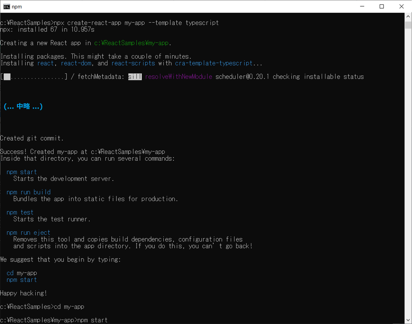
Task: Click 'Happy hacking!' message
Action: [x=24, y=293]
